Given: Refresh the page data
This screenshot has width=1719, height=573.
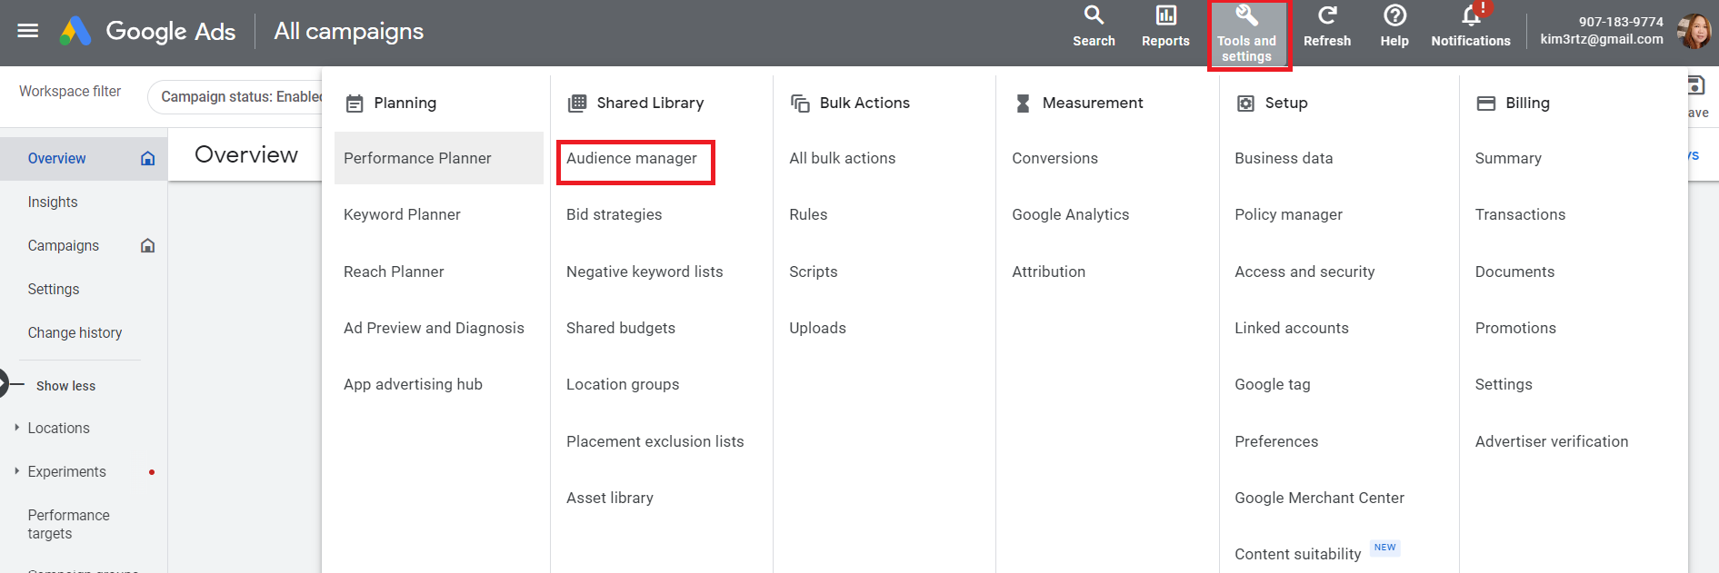Looking at the screenshot, I should (1327, 26).
